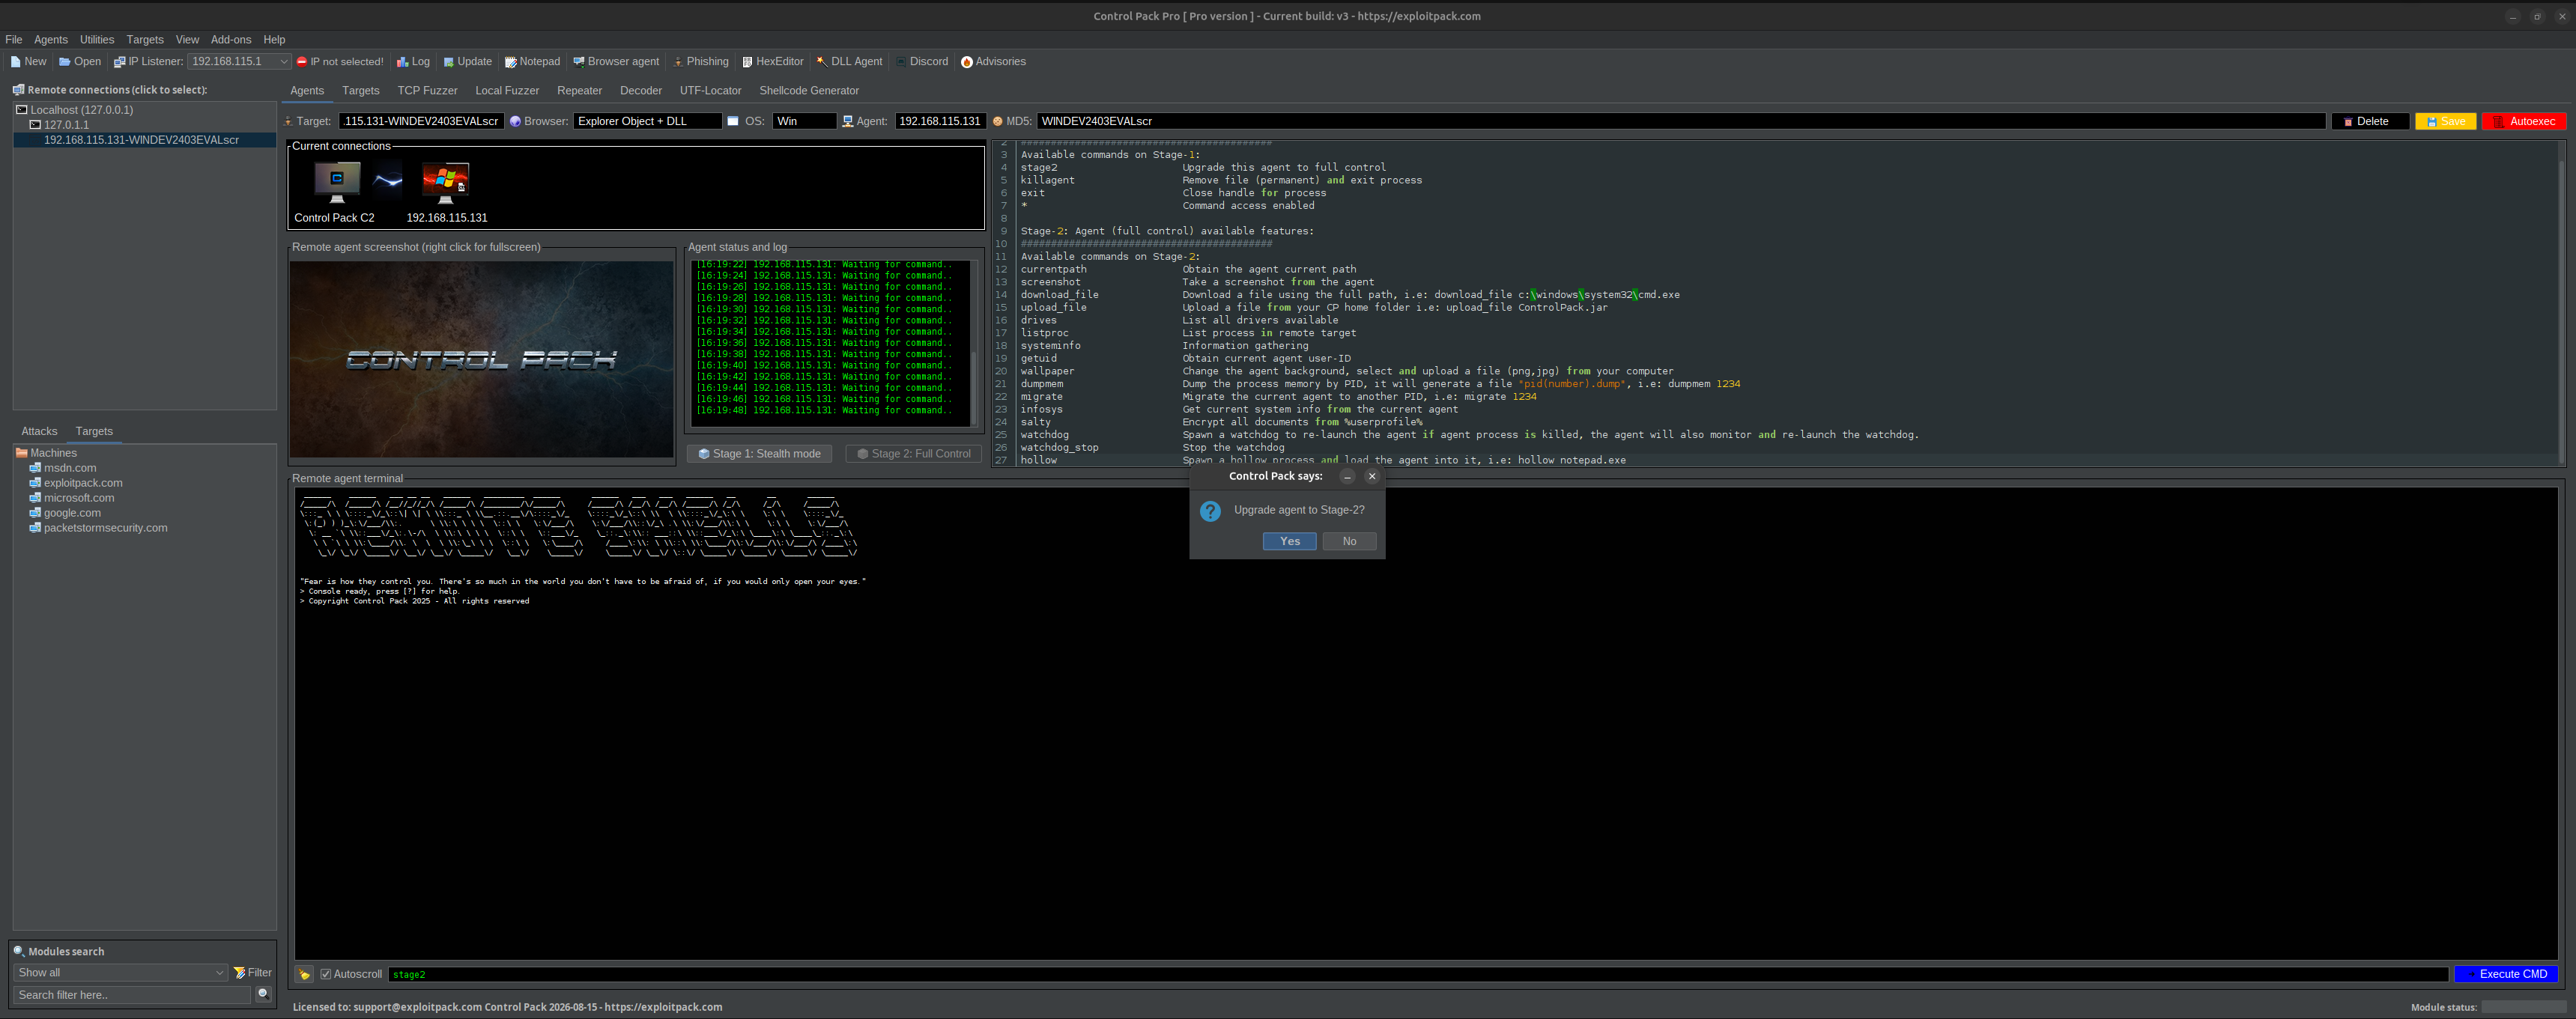Open the DLL Agent toolbar item
This screenshot has width=2576, height=1019.
tap(849, 62)
